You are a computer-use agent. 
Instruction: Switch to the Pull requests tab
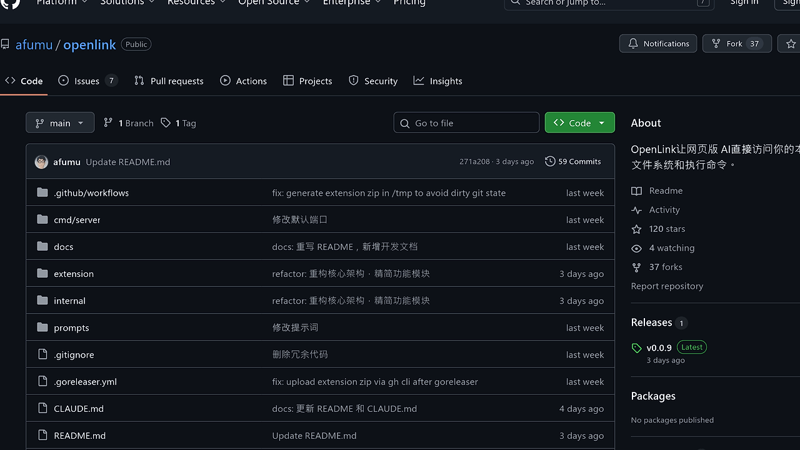pos(169,81)
